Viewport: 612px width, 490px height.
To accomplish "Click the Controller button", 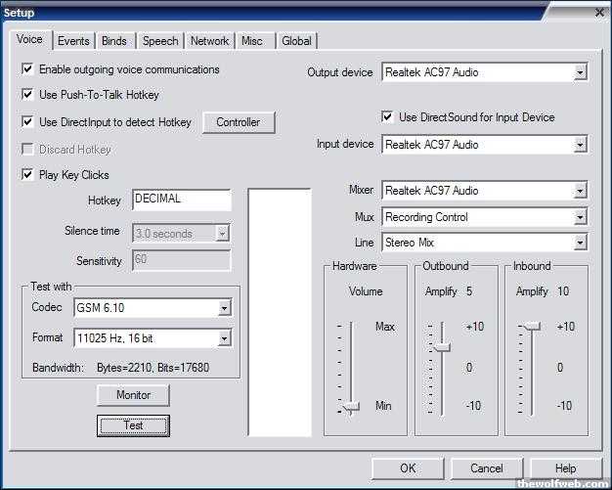I will (239, 122).
